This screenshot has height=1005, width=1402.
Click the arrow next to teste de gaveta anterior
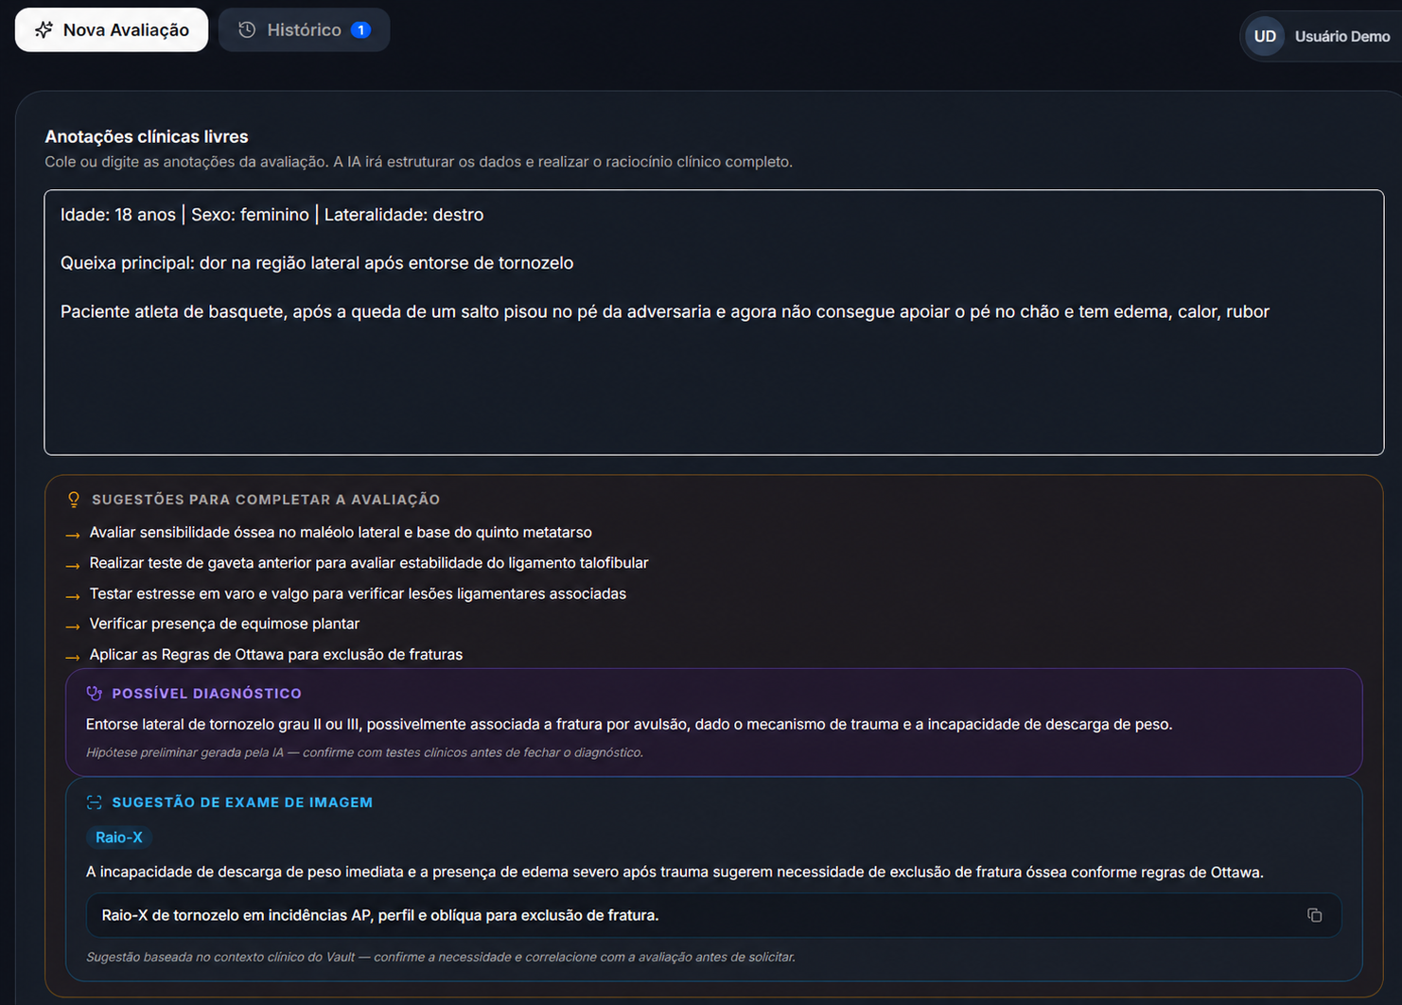(x=73, y=565)
